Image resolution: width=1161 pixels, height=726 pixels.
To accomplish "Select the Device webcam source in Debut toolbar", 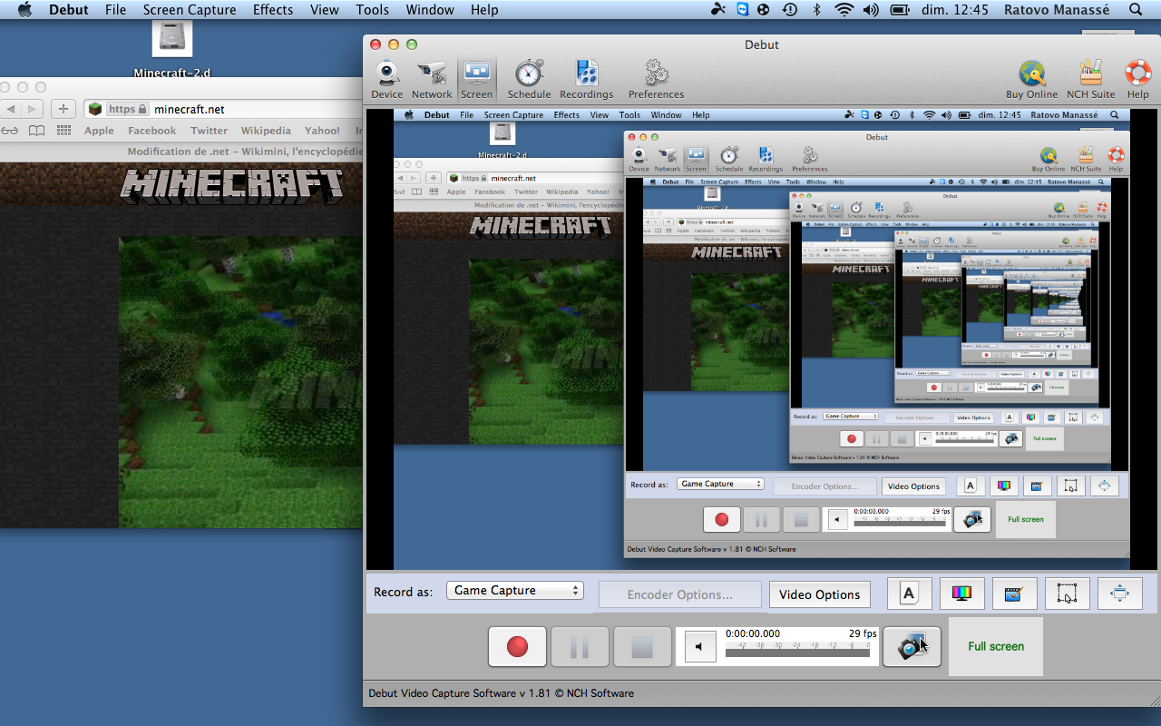I will point(387,80).
